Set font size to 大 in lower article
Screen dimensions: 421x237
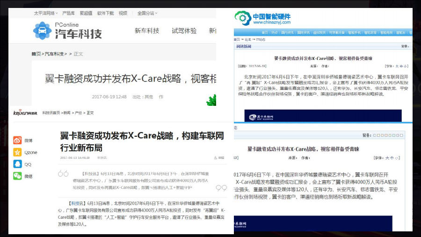(386, 158)
